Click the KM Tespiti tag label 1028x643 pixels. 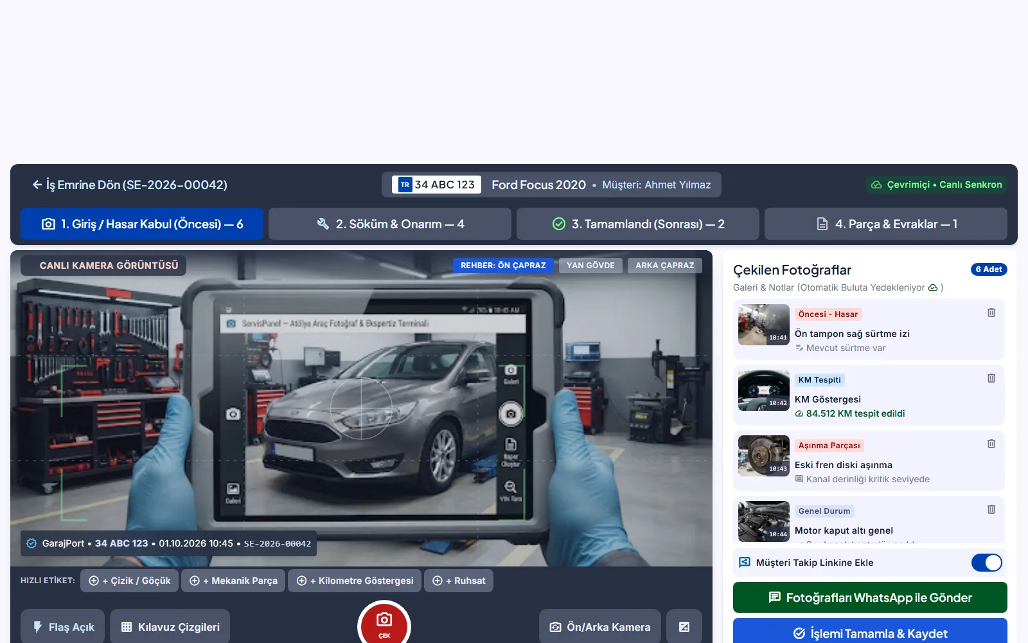tap(819, 380)
